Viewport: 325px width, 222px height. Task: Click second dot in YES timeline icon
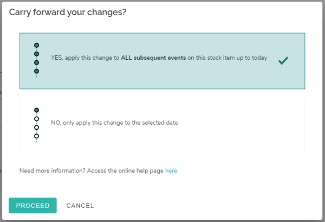pos(37,54)
